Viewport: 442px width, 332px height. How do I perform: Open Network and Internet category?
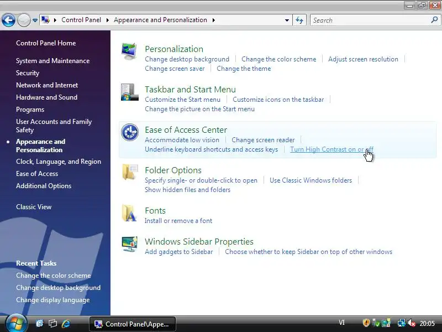click(x=47, y=85)
